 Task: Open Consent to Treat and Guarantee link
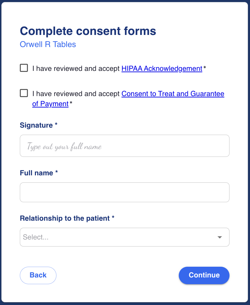173,94
